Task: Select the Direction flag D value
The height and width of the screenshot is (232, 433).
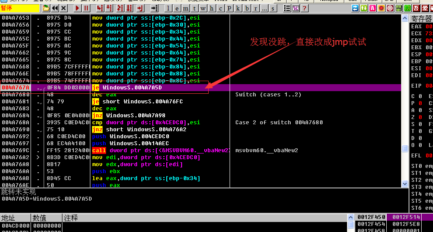Action: (420, 138)
